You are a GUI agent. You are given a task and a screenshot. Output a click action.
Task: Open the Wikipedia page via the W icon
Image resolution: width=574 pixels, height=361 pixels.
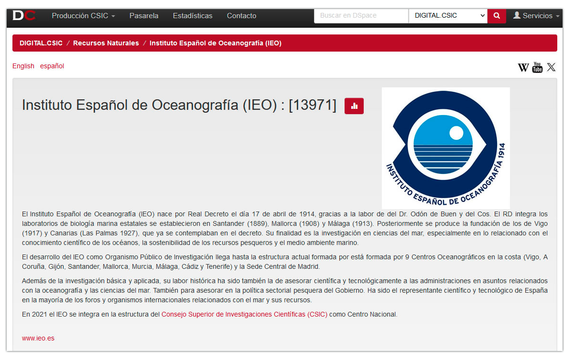[x=523, y=67]
